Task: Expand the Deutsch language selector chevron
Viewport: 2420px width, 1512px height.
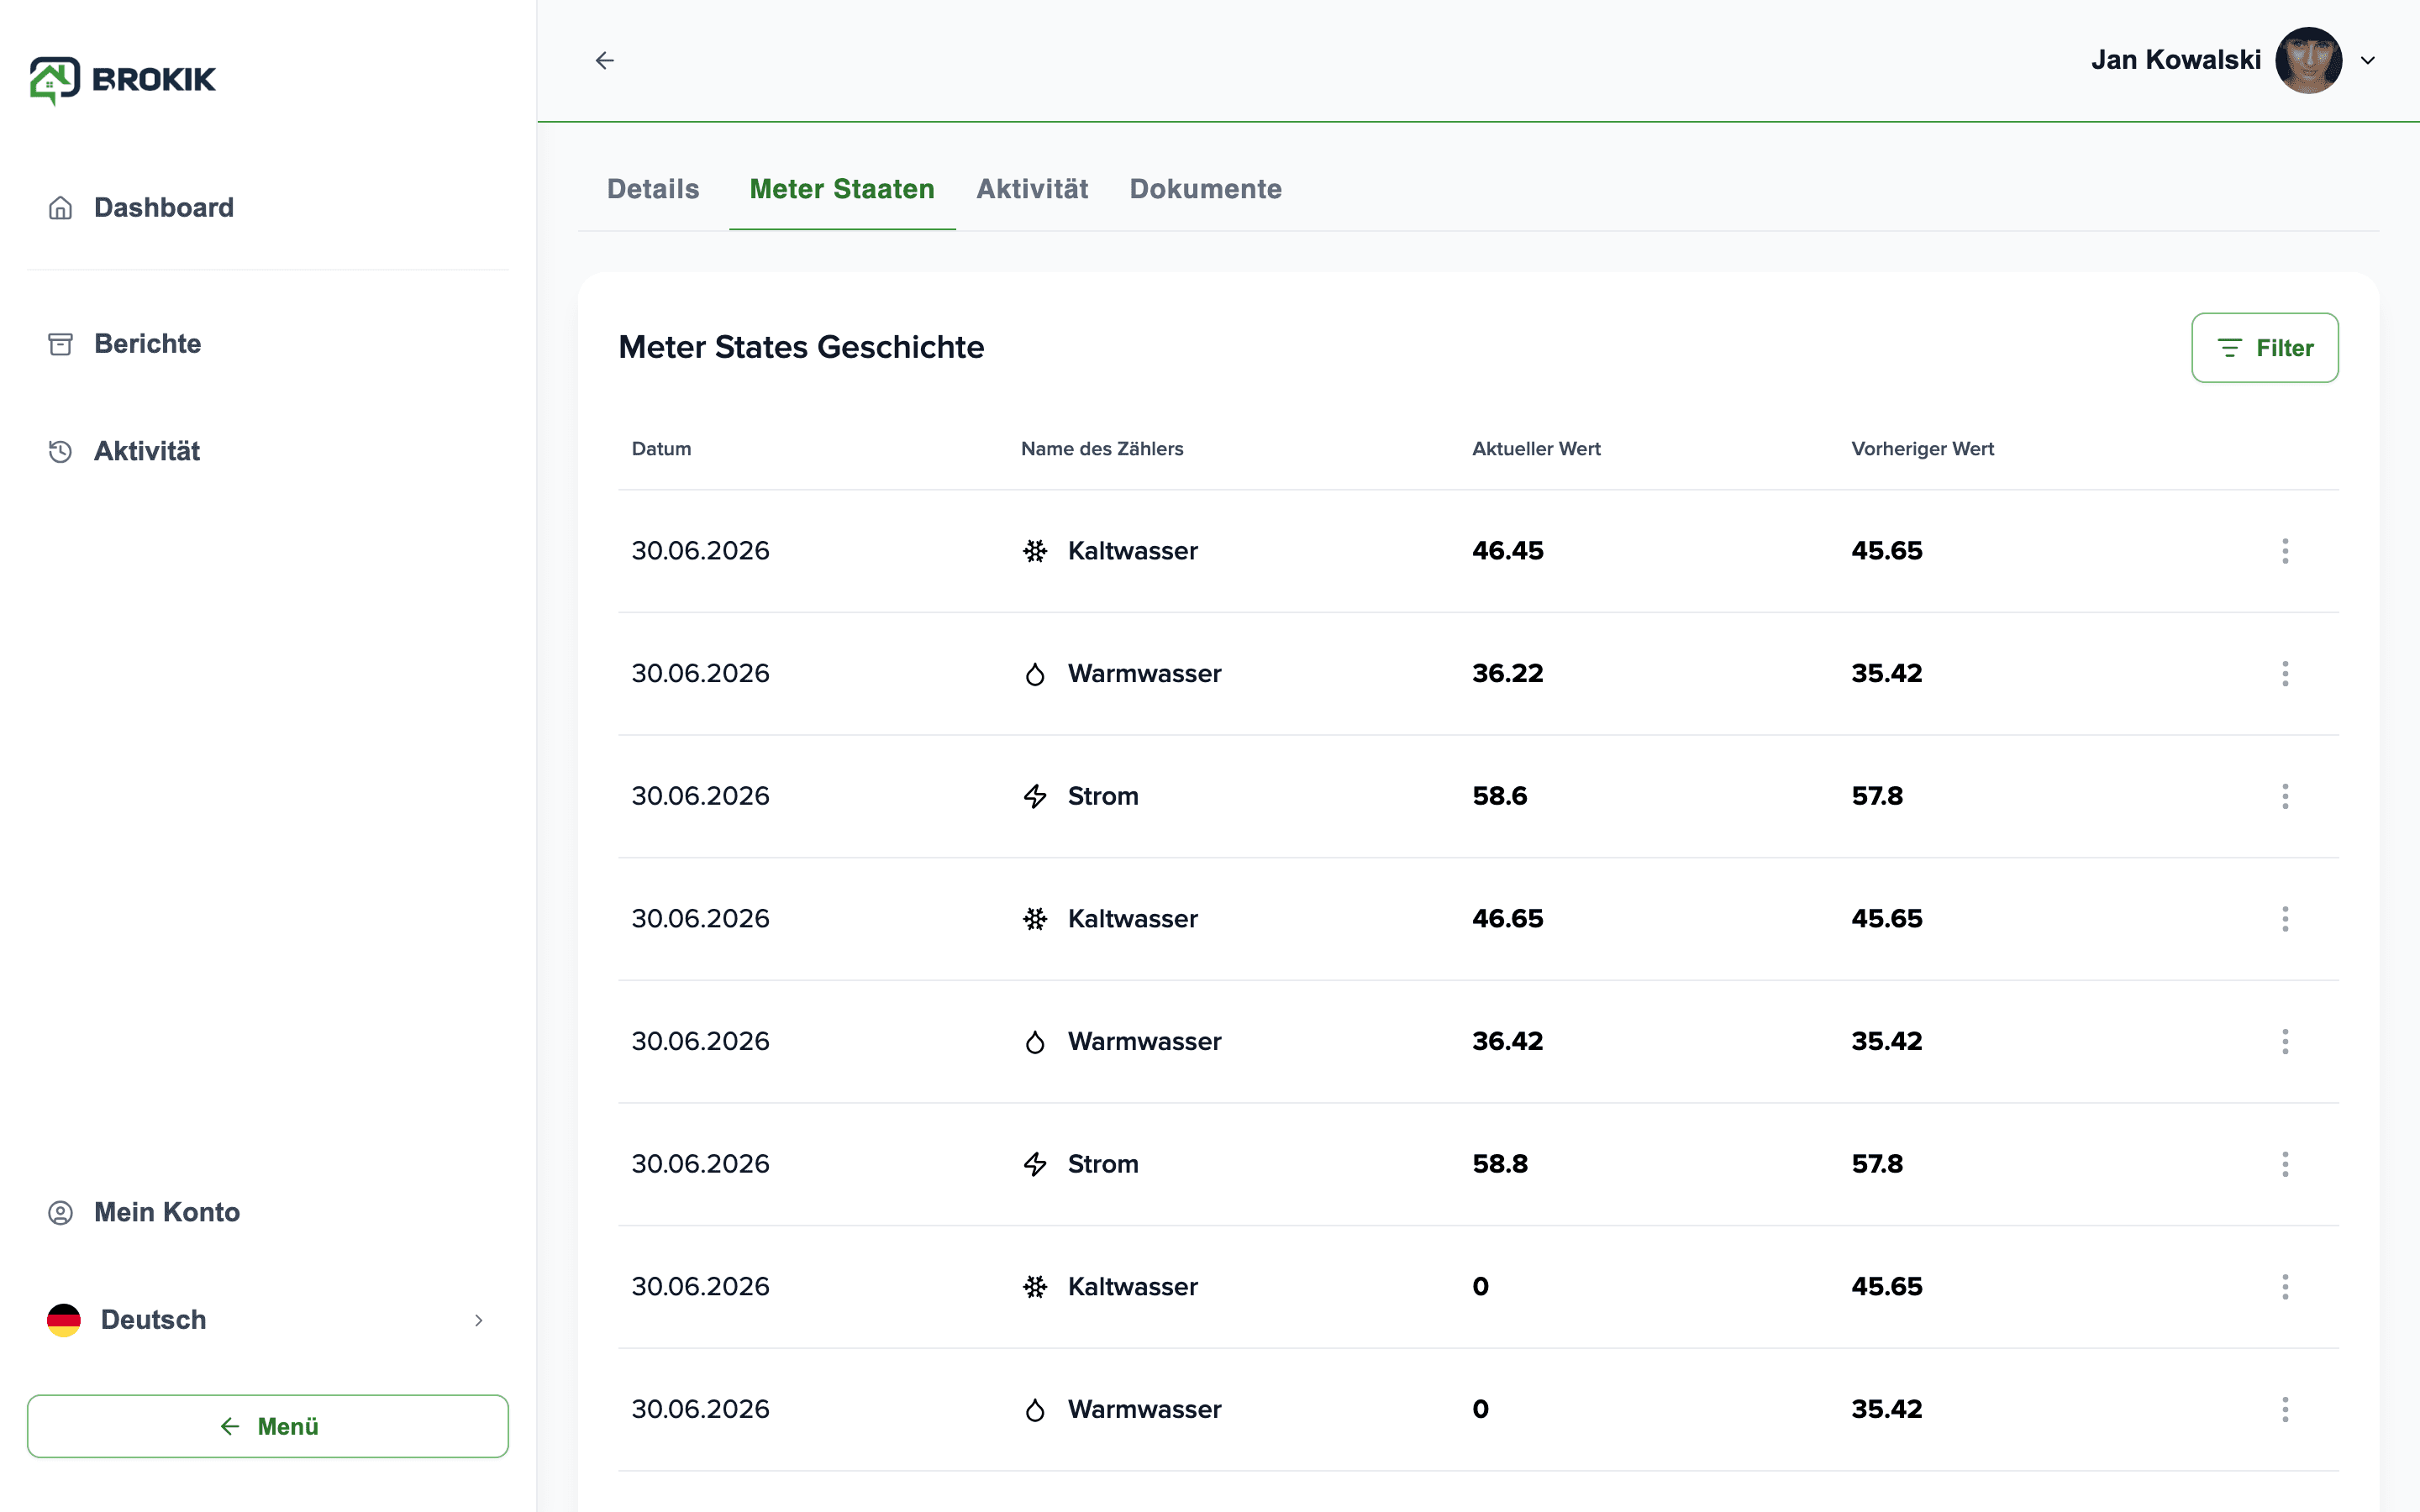Action: click(479, 1320)
